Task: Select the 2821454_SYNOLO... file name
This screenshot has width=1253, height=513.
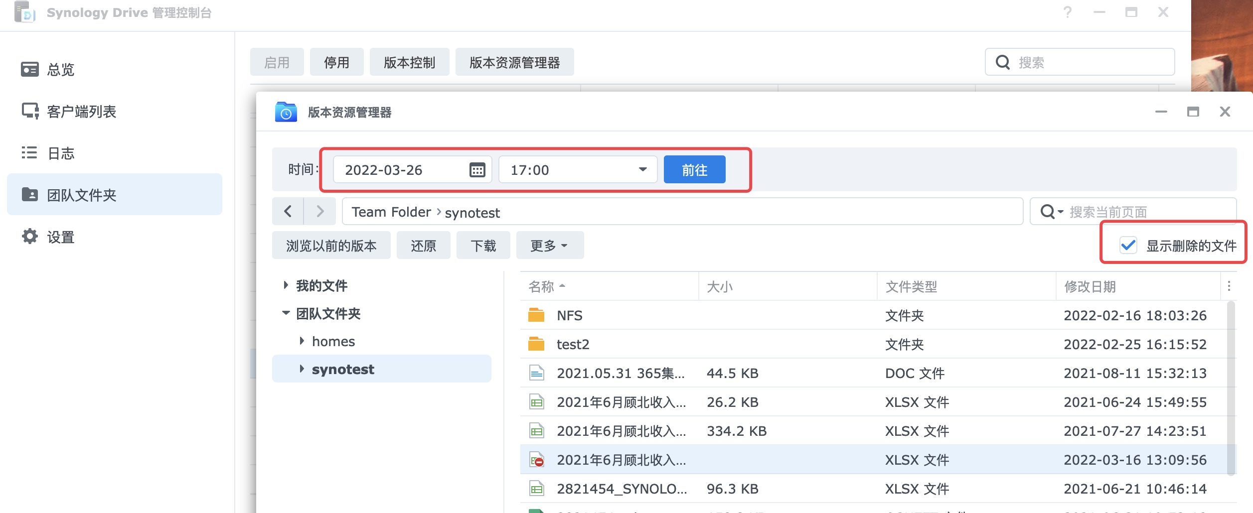Action: tap(622, 489)
